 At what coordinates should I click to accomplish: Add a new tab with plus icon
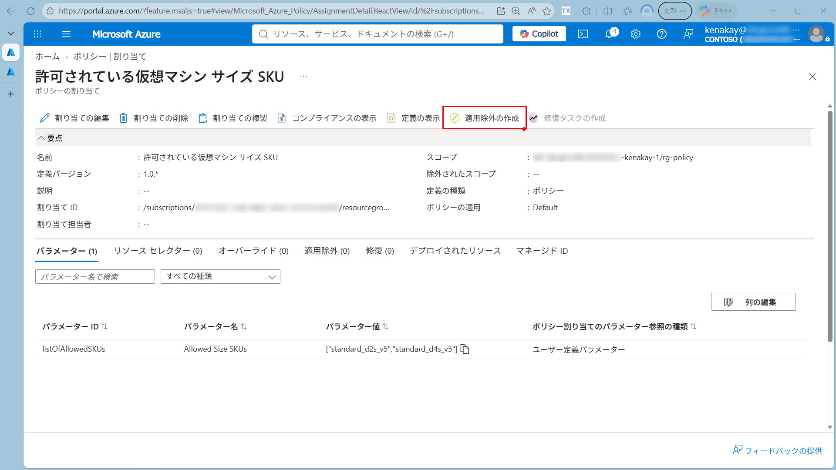click(x=11, y=94)
